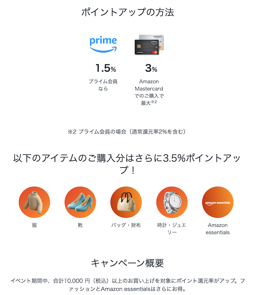Open the watches and jewelry wristwatch icon
This screenshot has width=254, height=295.
(x=172, y=202)
